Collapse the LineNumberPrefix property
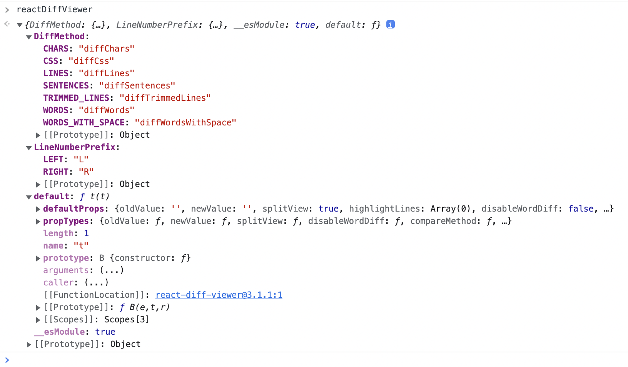The image size is (628, 367). 29,148
